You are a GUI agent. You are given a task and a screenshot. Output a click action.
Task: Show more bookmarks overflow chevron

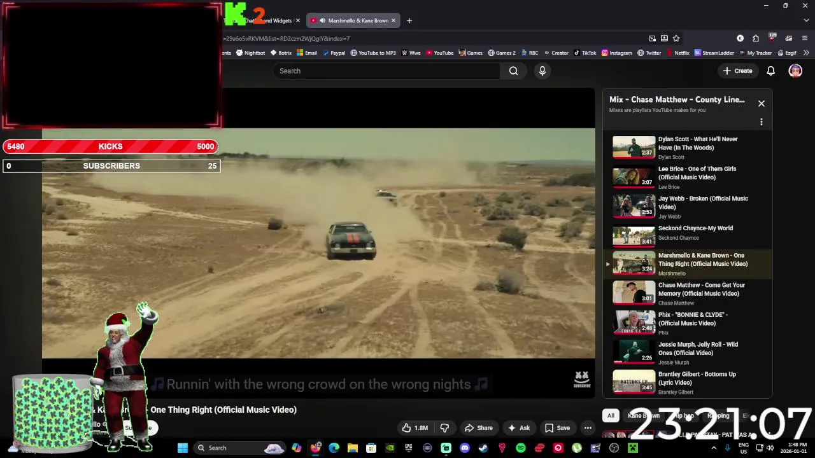[x=806, y=53]
